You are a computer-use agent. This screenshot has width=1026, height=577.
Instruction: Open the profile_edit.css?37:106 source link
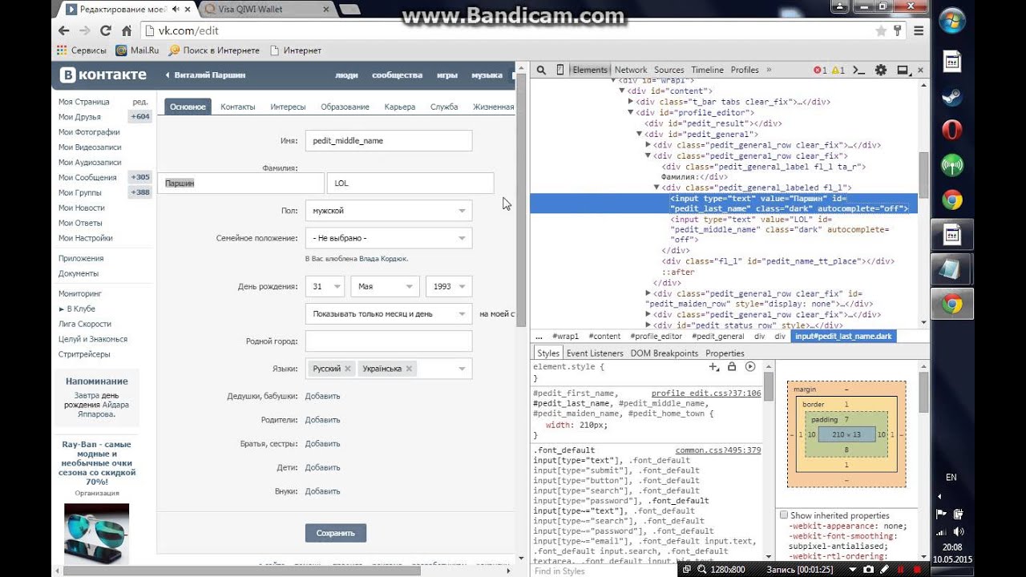(706, 393)
